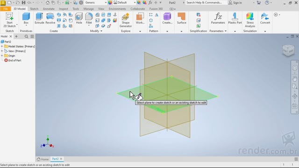
Task: Switch to the Inspect ribbon tab
Action: point(64,9)
